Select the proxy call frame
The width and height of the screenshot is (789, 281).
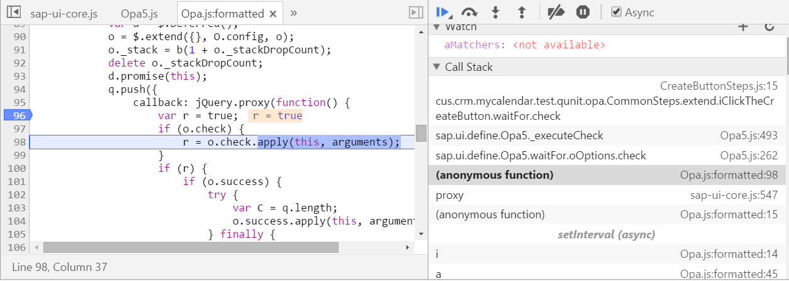pos(606,195)
